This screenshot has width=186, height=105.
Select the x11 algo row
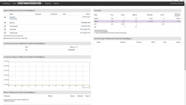click(x=137, y=24)
